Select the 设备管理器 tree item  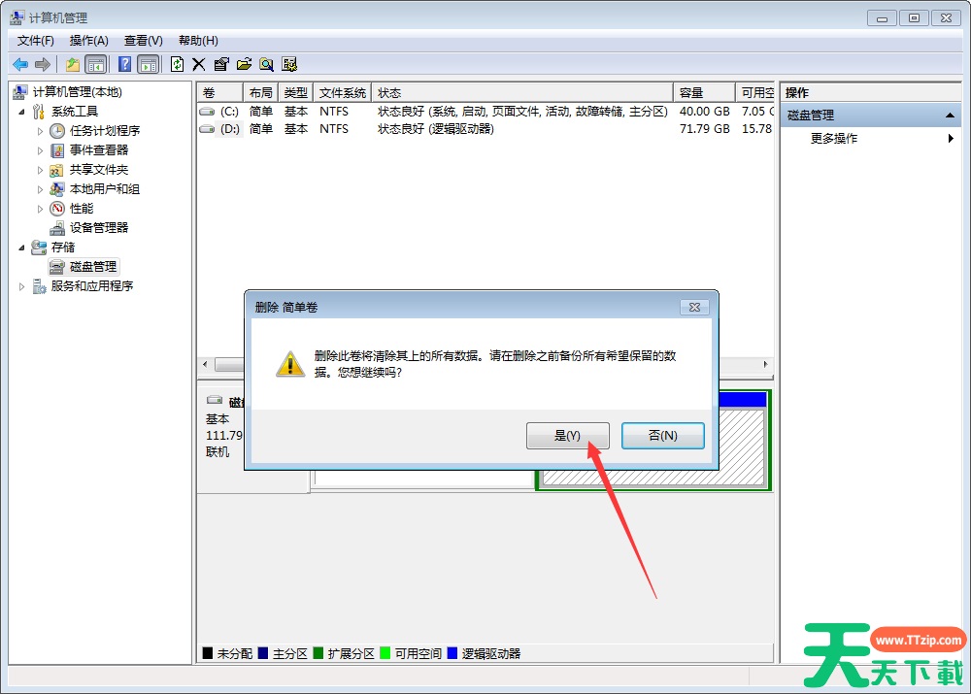[x=99, y=228]
